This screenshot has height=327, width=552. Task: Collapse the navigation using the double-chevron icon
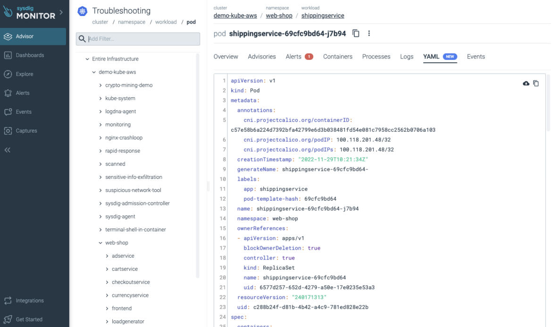point(7,150)
